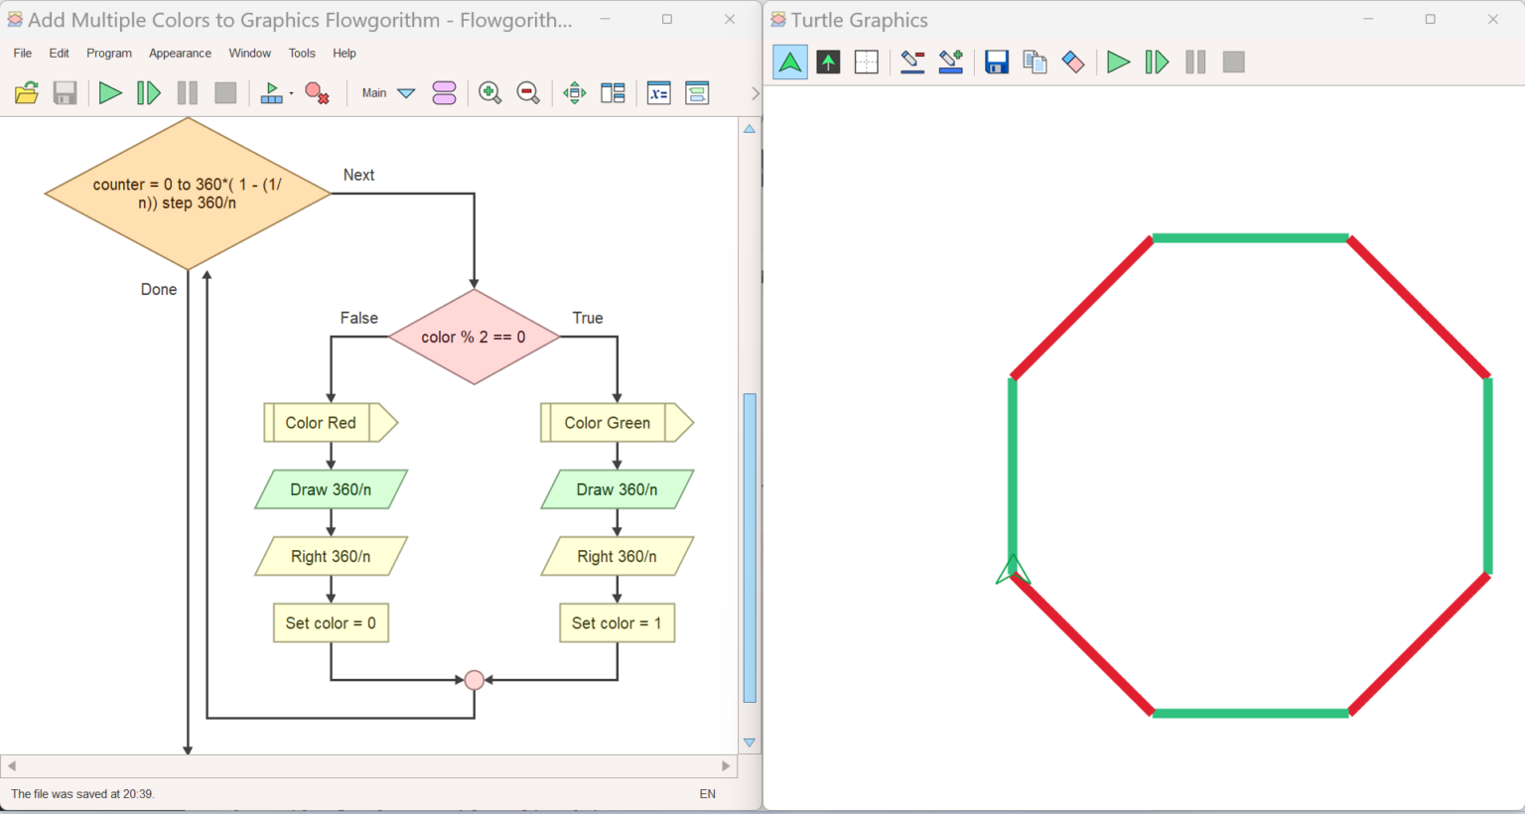The image size is (1525, 814).
Task: Zoom in on the flowchart
Action: click(x=489, y=93)
